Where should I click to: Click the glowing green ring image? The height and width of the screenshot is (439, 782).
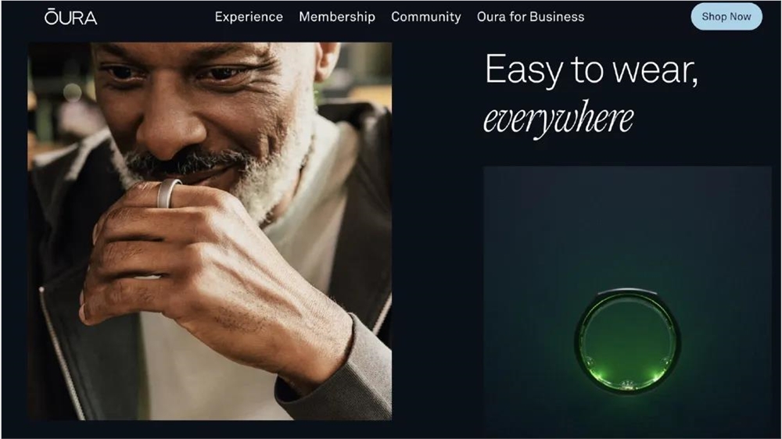coord(627,341)
